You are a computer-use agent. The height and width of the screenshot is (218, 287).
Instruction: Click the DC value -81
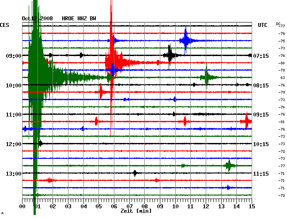coord(282,122)
